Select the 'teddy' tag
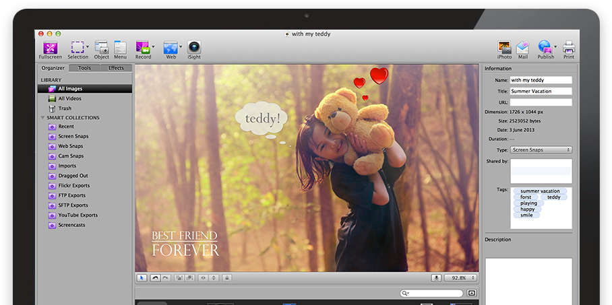The width and height of the screenshot is (612, 305). [553, 197]
